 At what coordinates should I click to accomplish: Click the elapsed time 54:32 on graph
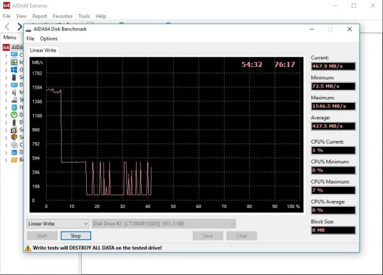[x=252, y=64]
